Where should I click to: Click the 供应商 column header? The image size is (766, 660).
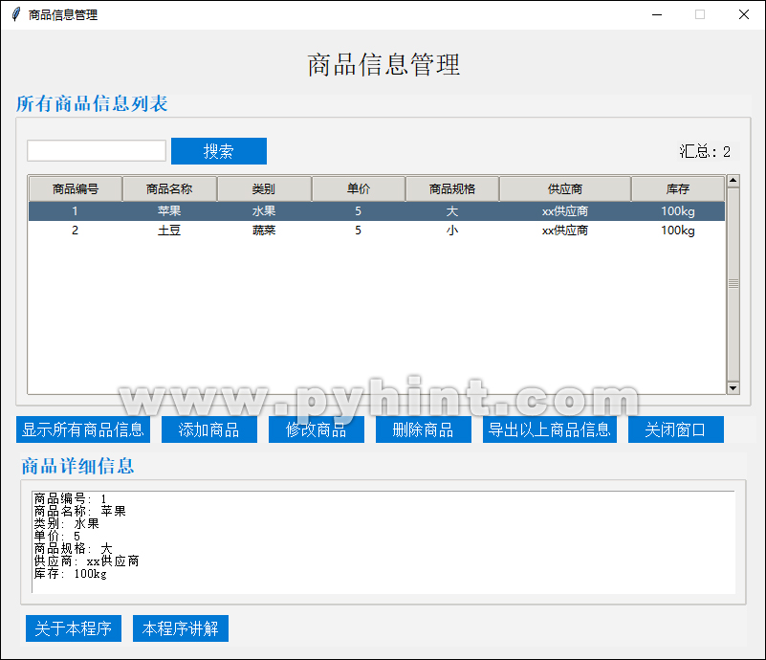(x=565, y=188)
